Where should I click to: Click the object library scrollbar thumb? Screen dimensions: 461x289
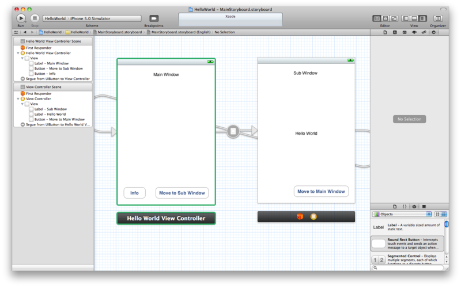click(x=447, y=225)
